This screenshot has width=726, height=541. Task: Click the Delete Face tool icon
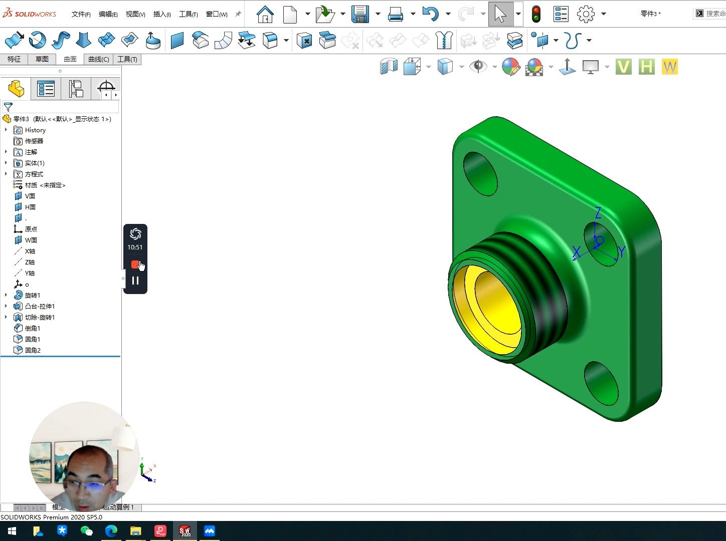click(304, 40)
